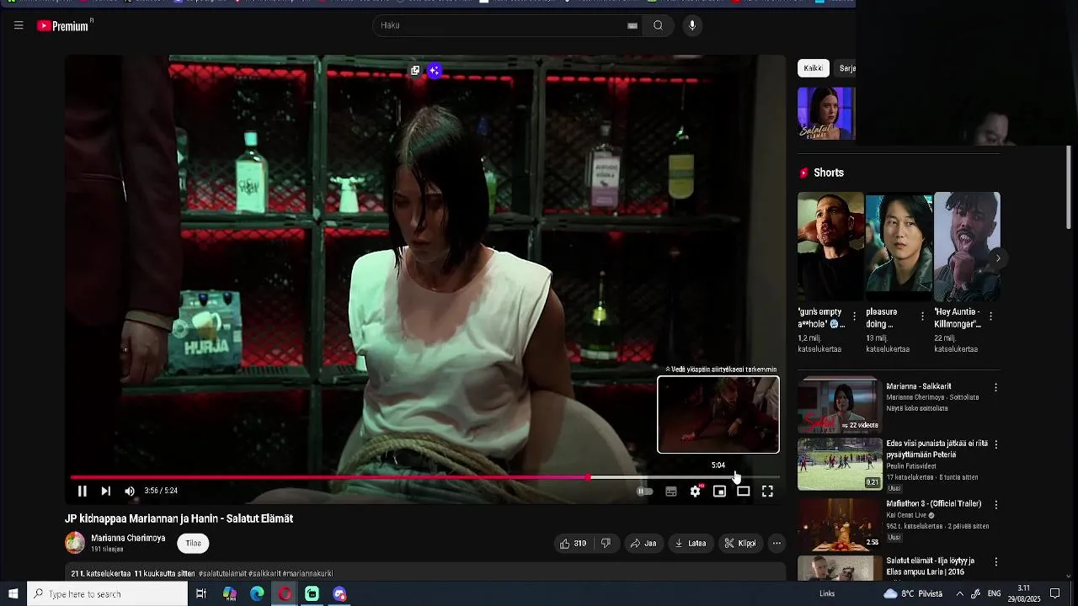Create a clip with Klippi button
Image resolution: width=1078 pixels, height=606 pixels.
(x=741, y=544)
